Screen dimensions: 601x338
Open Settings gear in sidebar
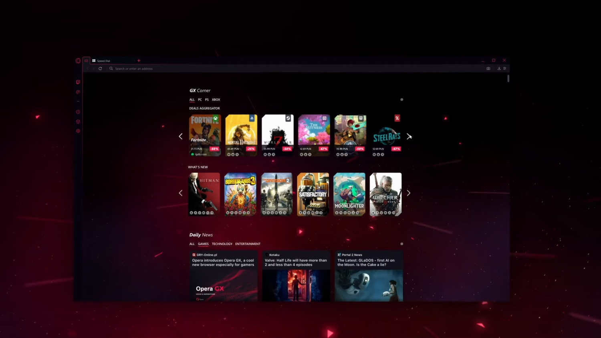[x=78, y=131]
